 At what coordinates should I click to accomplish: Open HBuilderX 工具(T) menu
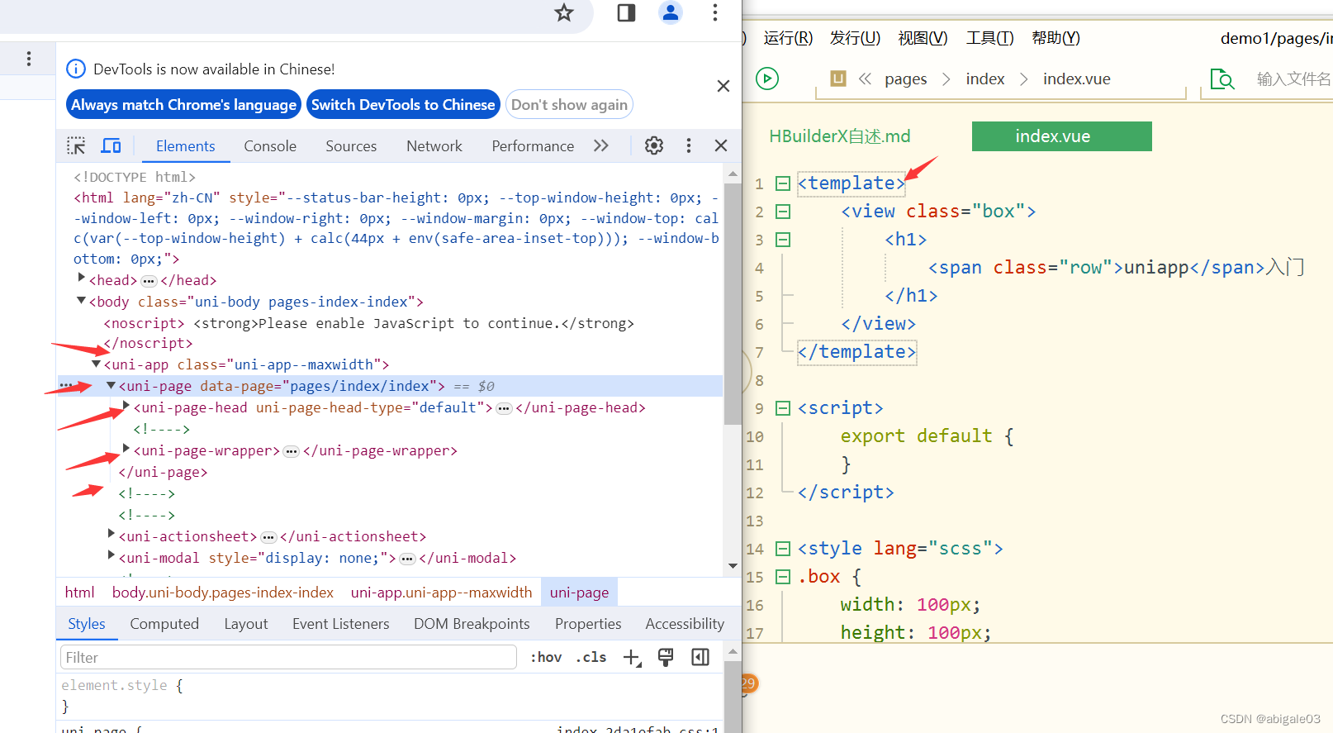[x=989, y=38]
